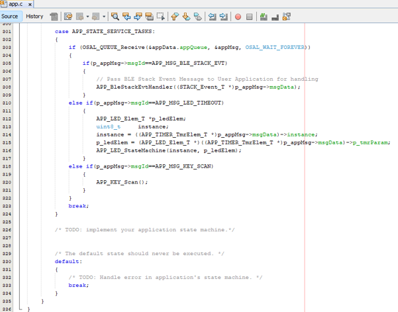Click line number 303 in the gutter
Image resolution: width=398 pixels, height=312 pixels.
(x=7, y=48)
